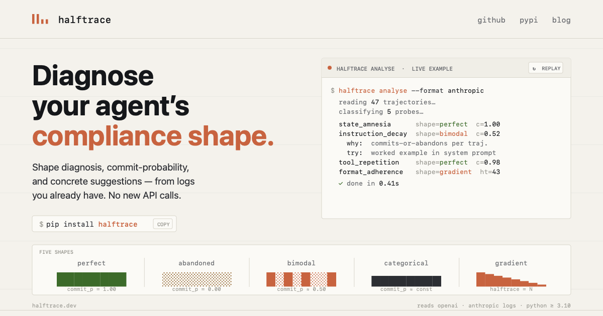Click the pip install halftrace command field
Screen dimensions: 603x316
coord(104,224)
